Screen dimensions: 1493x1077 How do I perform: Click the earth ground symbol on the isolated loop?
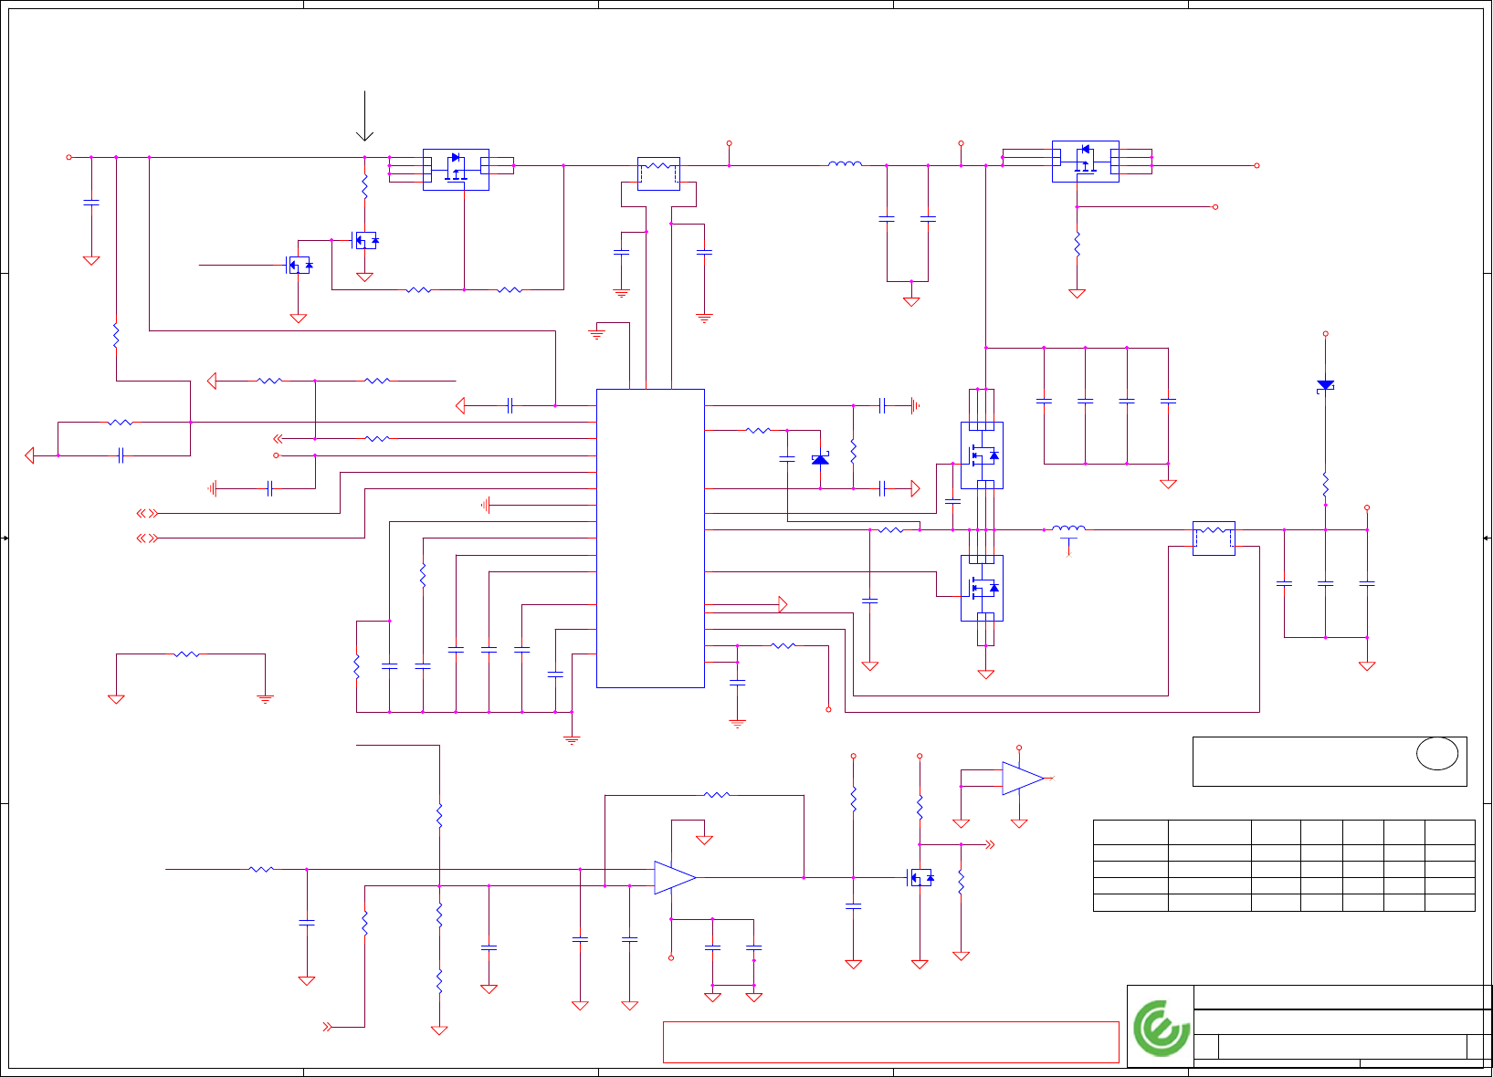(x=265, y=699)
